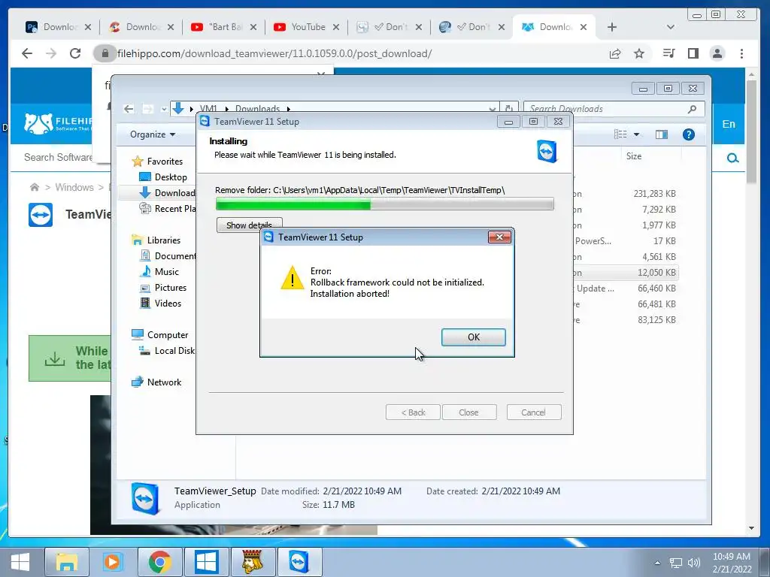Click the Windows breadcrumb link
Image resolution: width=770 pixels, height=577 pixels.
pos(74,187)
